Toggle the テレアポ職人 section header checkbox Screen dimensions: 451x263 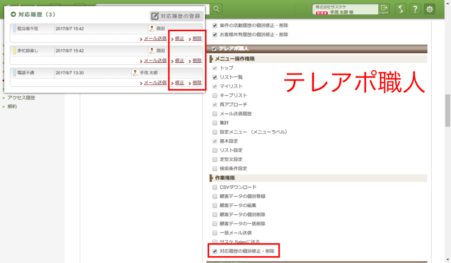[x=214, y=48]
